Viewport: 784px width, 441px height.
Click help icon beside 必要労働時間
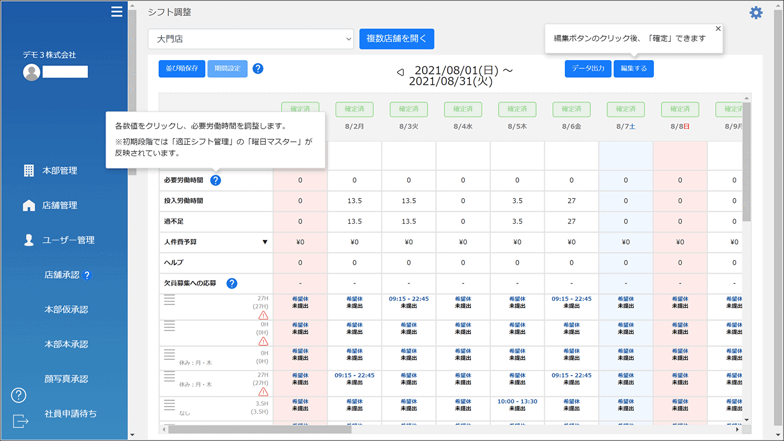point(216,180)
